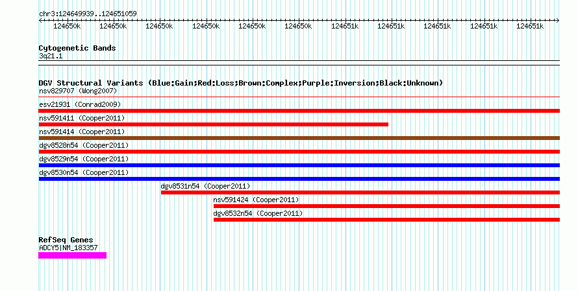This screenshot has height=291, width=578.
Task: Click the DGV Structural Variants track heading
Action: (x=241, y=83)
